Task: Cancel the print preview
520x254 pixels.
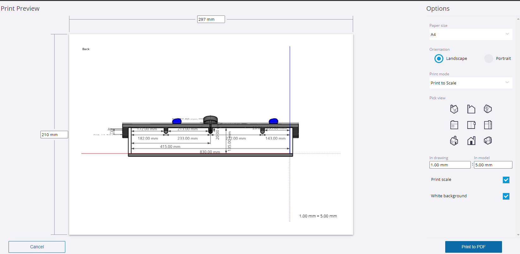Action: click(x=37, y=247)
